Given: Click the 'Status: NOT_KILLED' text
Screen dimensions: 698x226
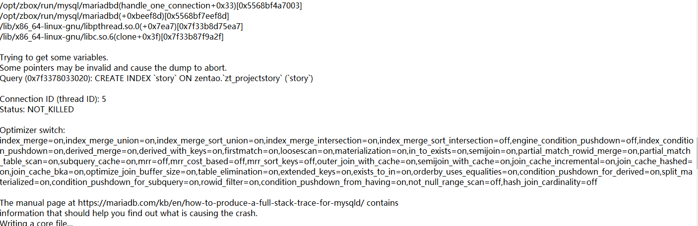Looking at the screenshot, I should tap(37, 110).
